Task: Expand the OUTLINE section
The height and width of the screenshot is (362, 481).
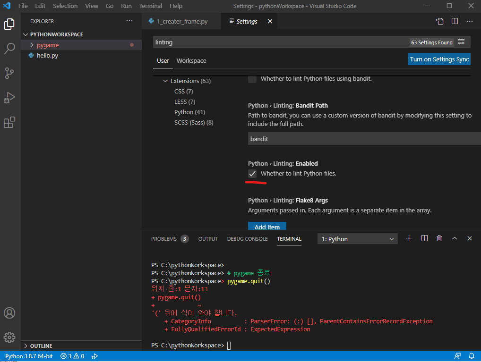Action: pyautogui.click(x=81, y=346)
